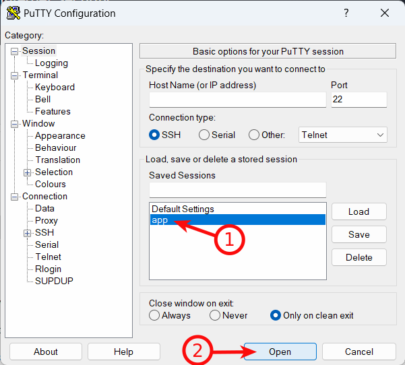Select Always for close window on exit

coord(154,315)
